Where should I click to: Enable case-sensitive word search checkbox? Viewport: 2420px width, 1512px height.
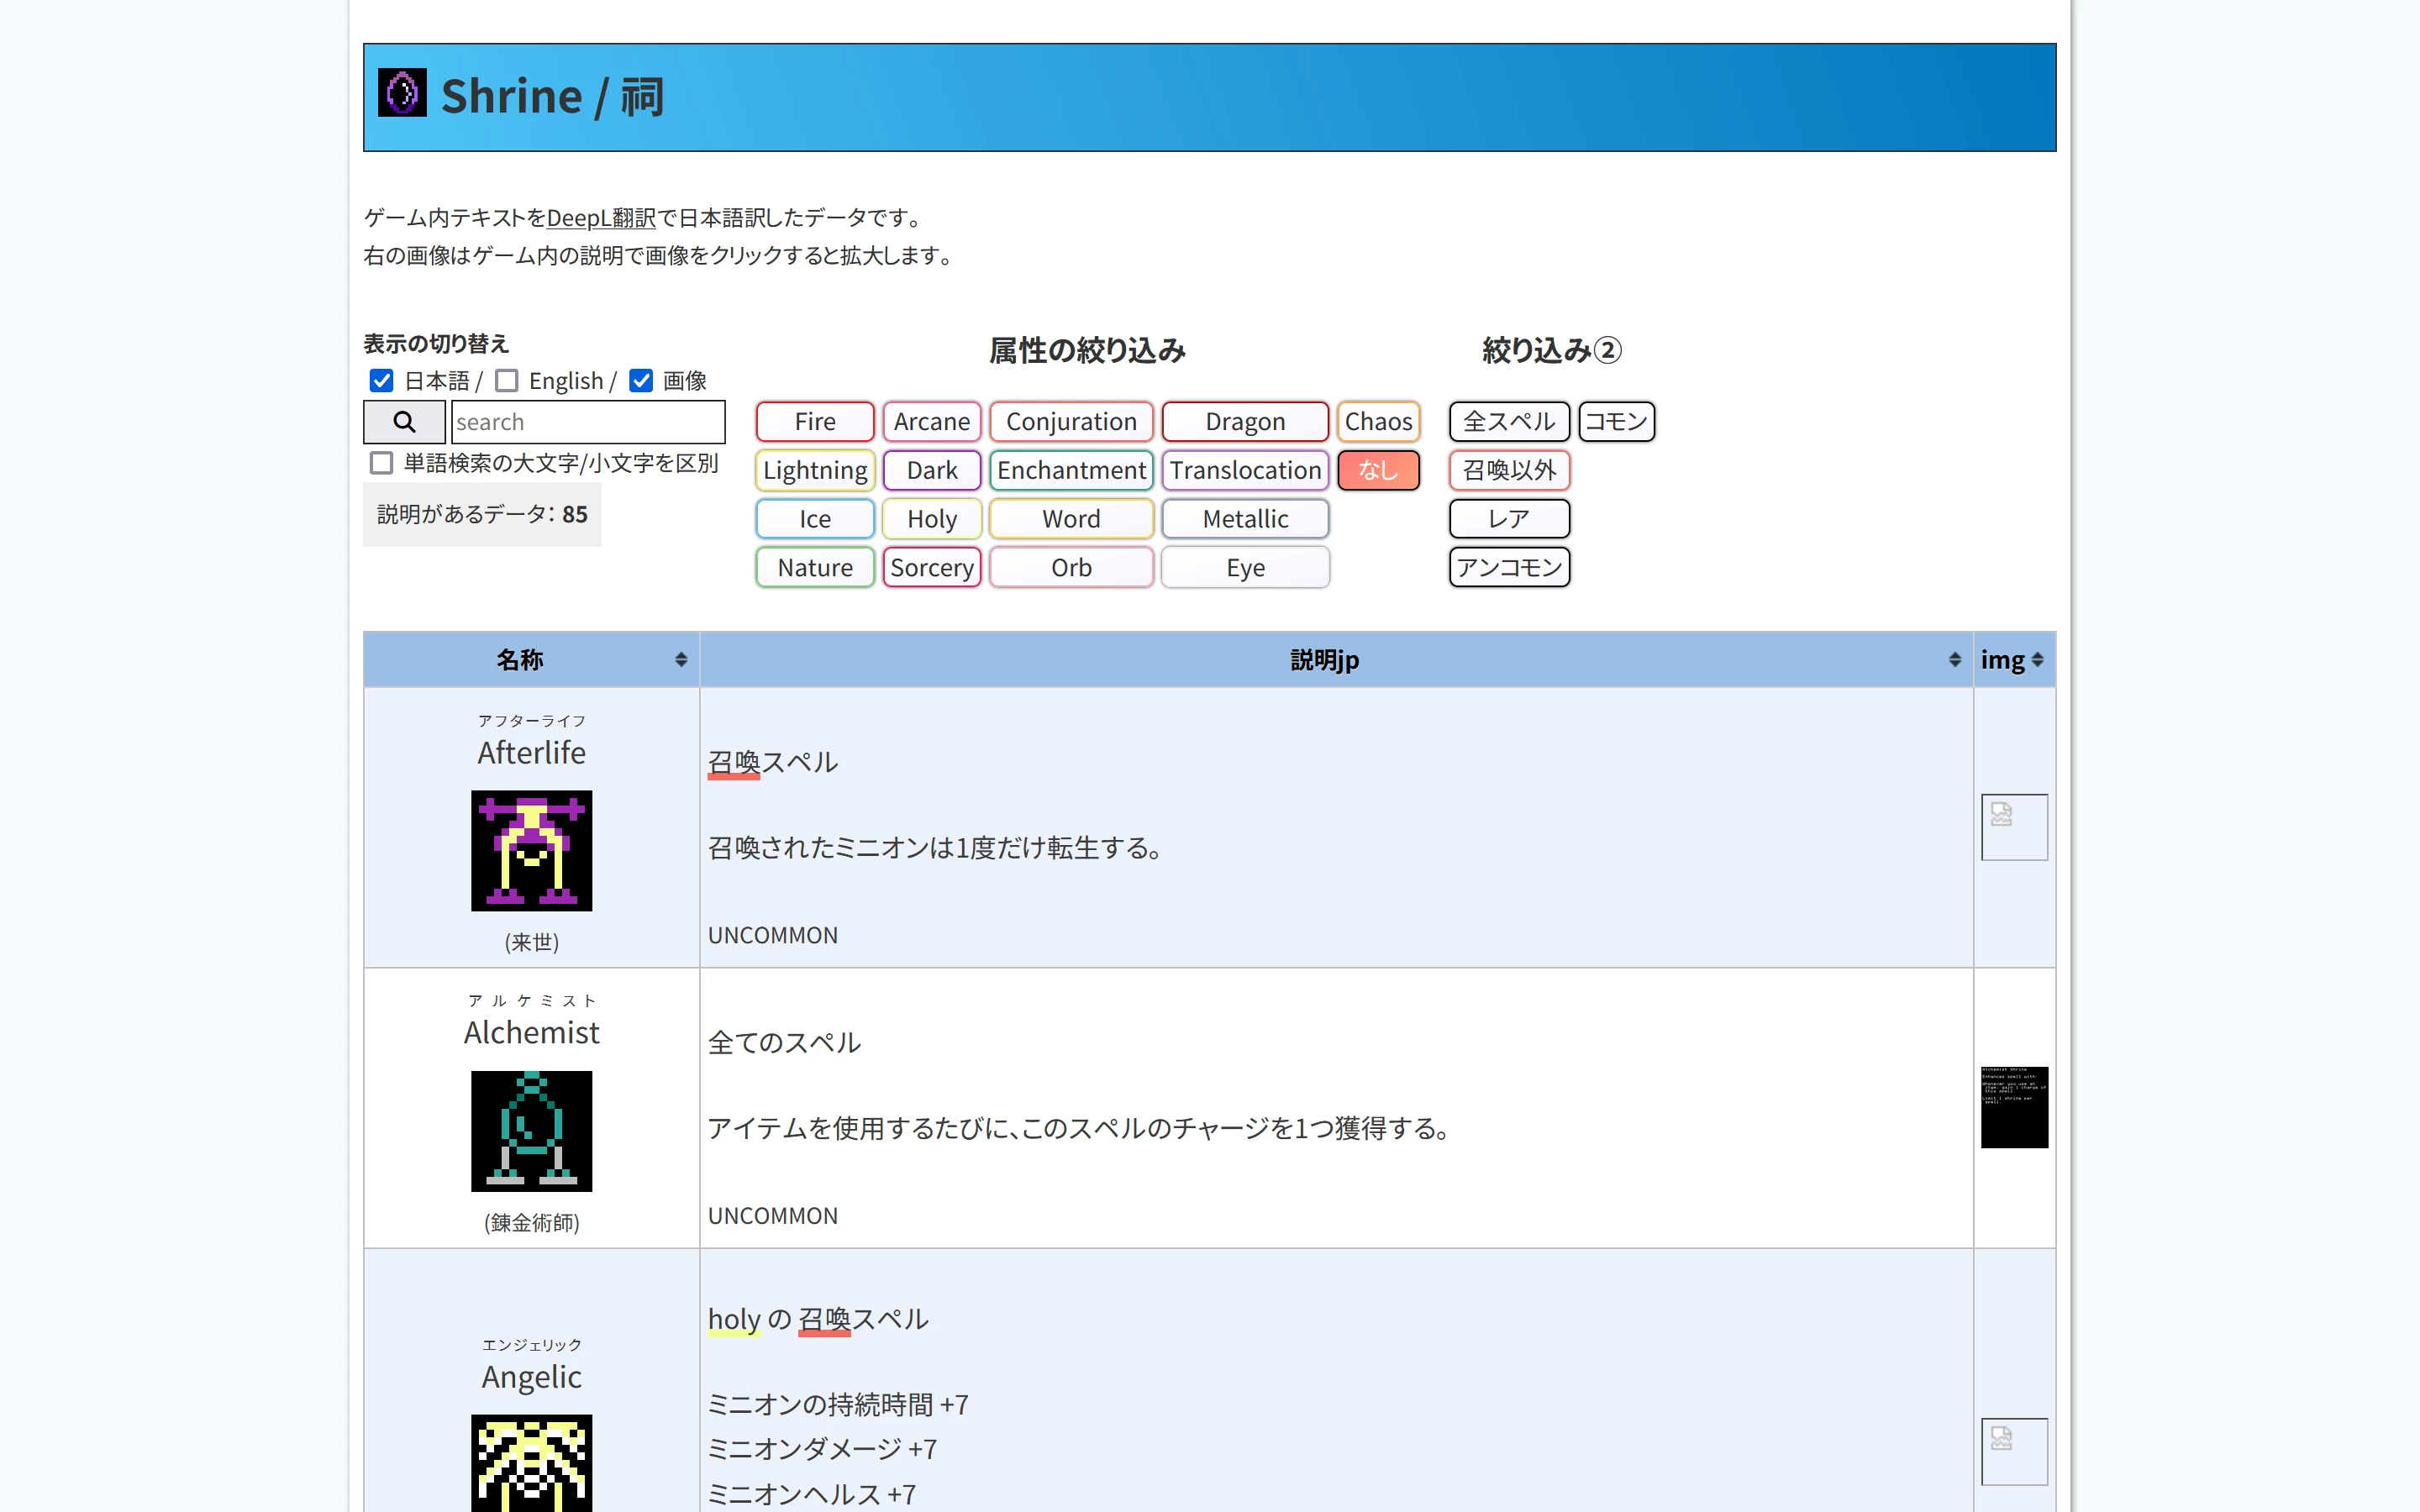pos(381,463)
